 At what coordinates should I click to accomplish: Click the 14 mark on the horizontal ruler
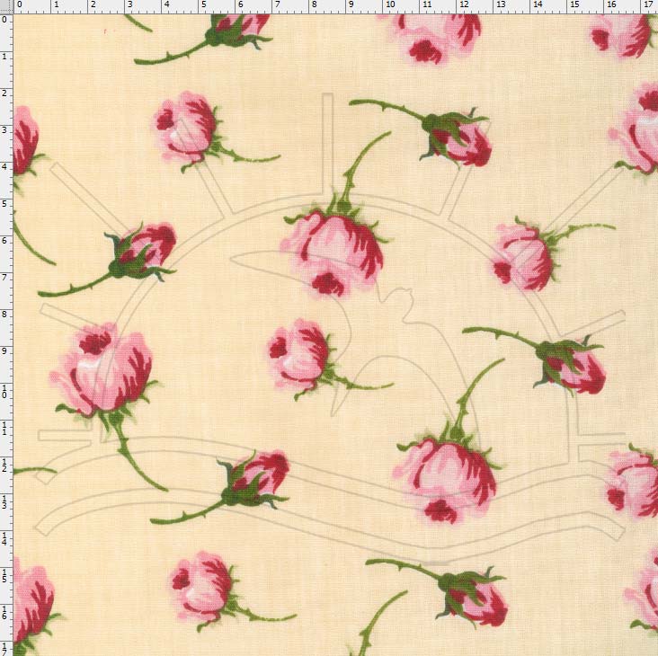(x=538, y=4)
